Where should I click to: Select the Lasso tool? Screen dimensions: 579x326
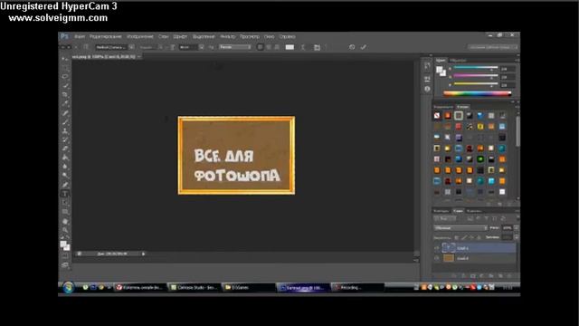click(x=65, y=77)
